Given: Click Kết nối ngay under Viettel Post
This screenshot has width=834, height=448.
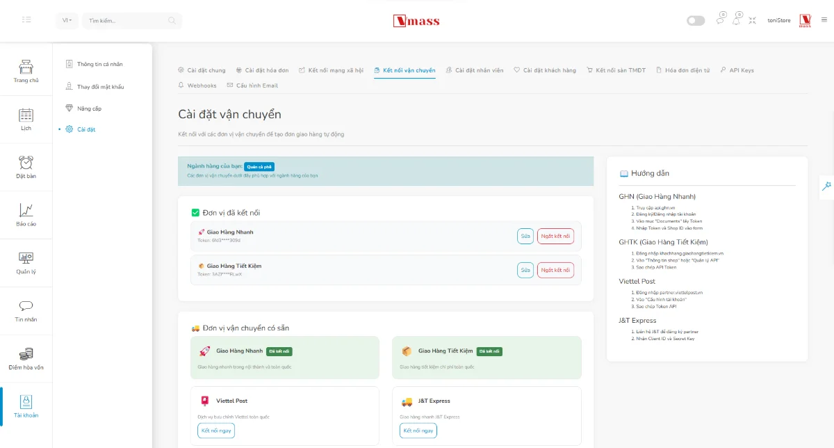Looking at the screenshot, I should (215, 430).
